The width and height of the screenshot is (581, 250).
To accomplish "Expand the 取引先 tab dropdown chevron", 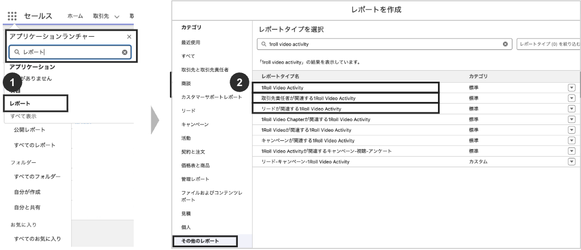I will tap(117, 16).
